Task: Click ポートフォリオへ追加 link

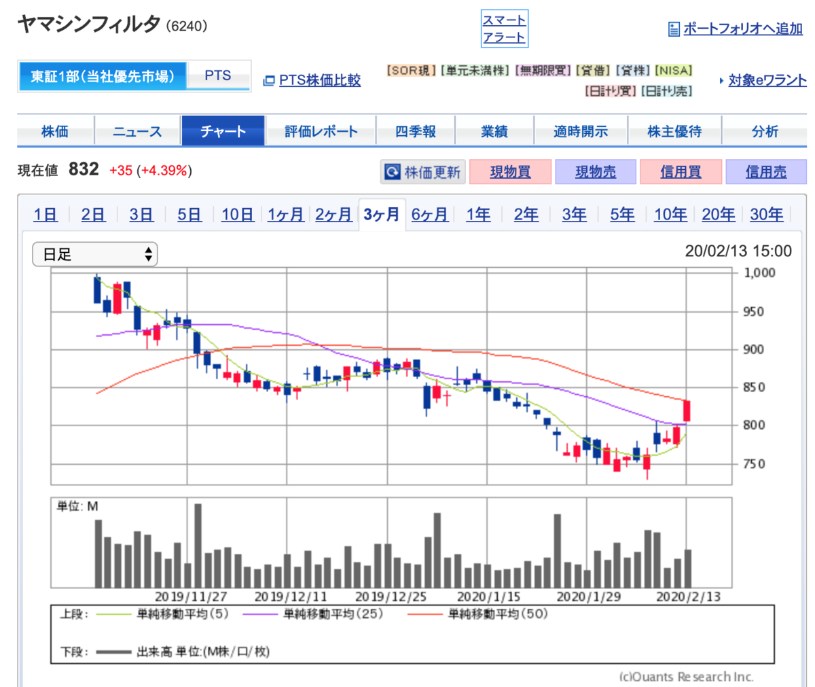Action: coord(743,29)
